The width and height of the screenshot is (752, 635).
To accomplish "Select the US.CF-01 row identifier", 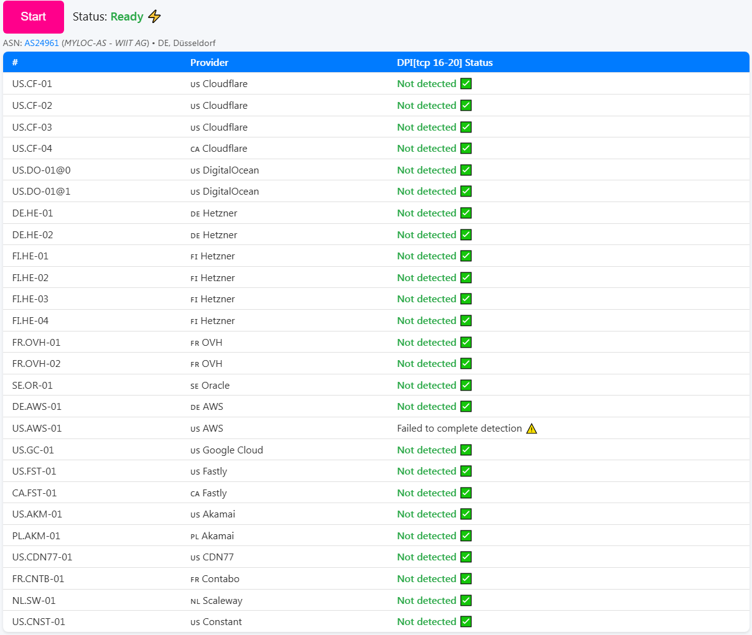I will pyautogui.click(x=32, y=83).
